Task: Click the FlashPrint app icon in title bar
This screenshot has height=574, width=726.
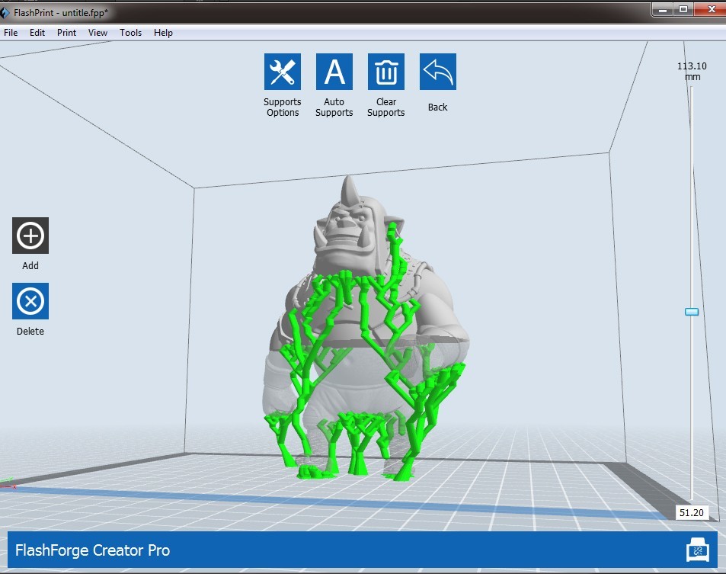Action: 4,12
